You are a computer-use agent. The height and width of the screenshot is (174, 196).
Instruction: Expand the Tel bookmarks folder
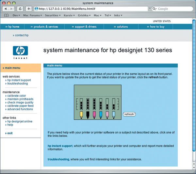(x=108, y=15)
